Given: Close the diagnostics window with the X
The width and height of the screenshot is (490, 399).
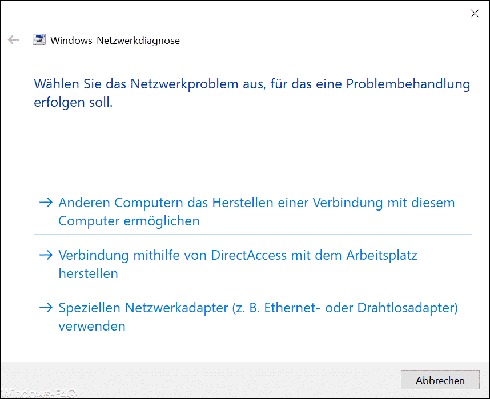Looking at the screenshot, I should click(x=475, y=13).
